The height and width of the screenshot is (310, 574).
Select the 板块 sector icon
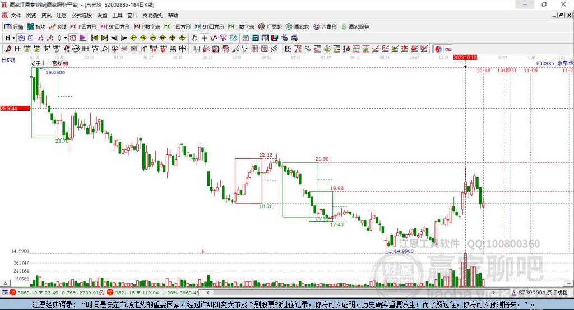click(30, 27)
